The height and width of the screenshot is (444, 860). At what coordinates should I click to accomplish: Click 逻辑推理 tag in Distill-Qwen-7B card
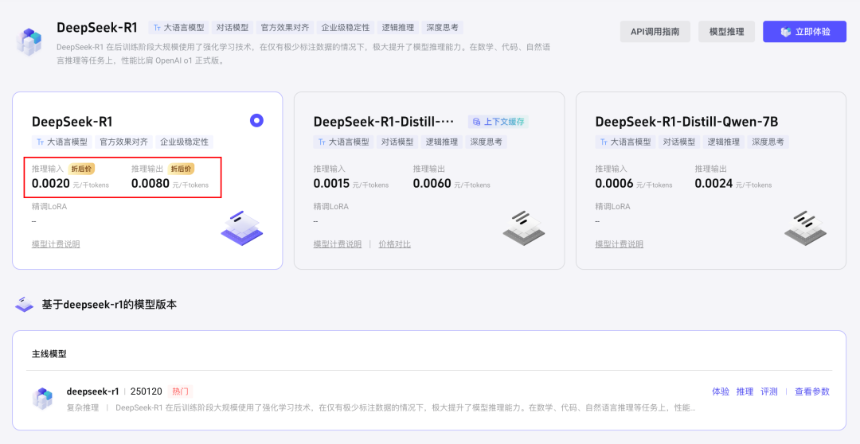pos(723,142)
